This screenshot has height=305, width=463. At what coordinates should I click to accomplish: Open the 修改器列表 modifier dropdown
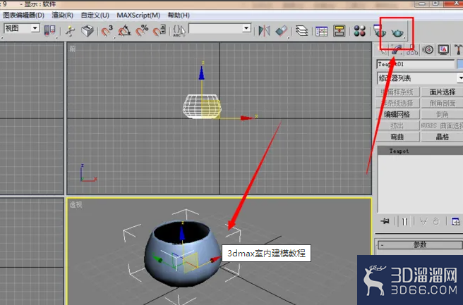pyautogui.click(x=419, y=78)
